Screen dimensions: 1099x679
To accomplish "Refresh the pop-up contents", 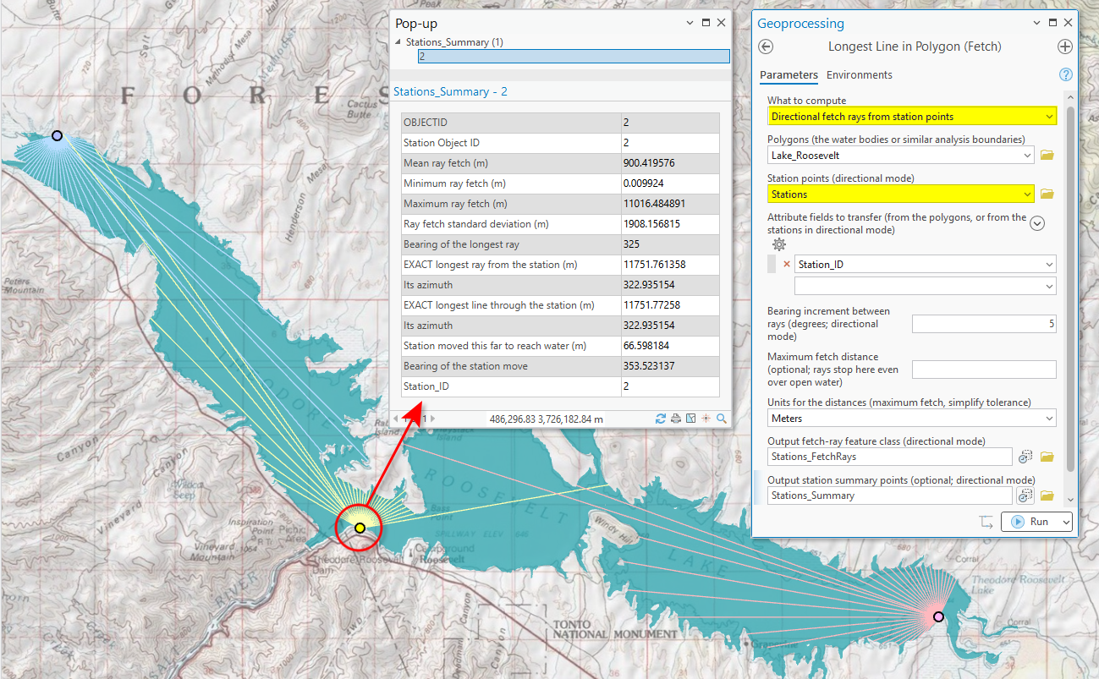I will pyautogui.click(x=661, y=419).
